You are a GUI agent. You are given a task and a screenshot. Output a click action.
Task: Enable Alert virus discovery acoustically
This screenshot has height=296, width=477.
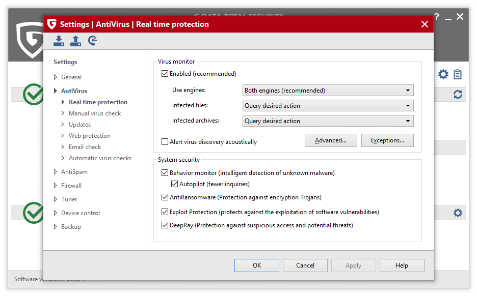click(165, 142)
